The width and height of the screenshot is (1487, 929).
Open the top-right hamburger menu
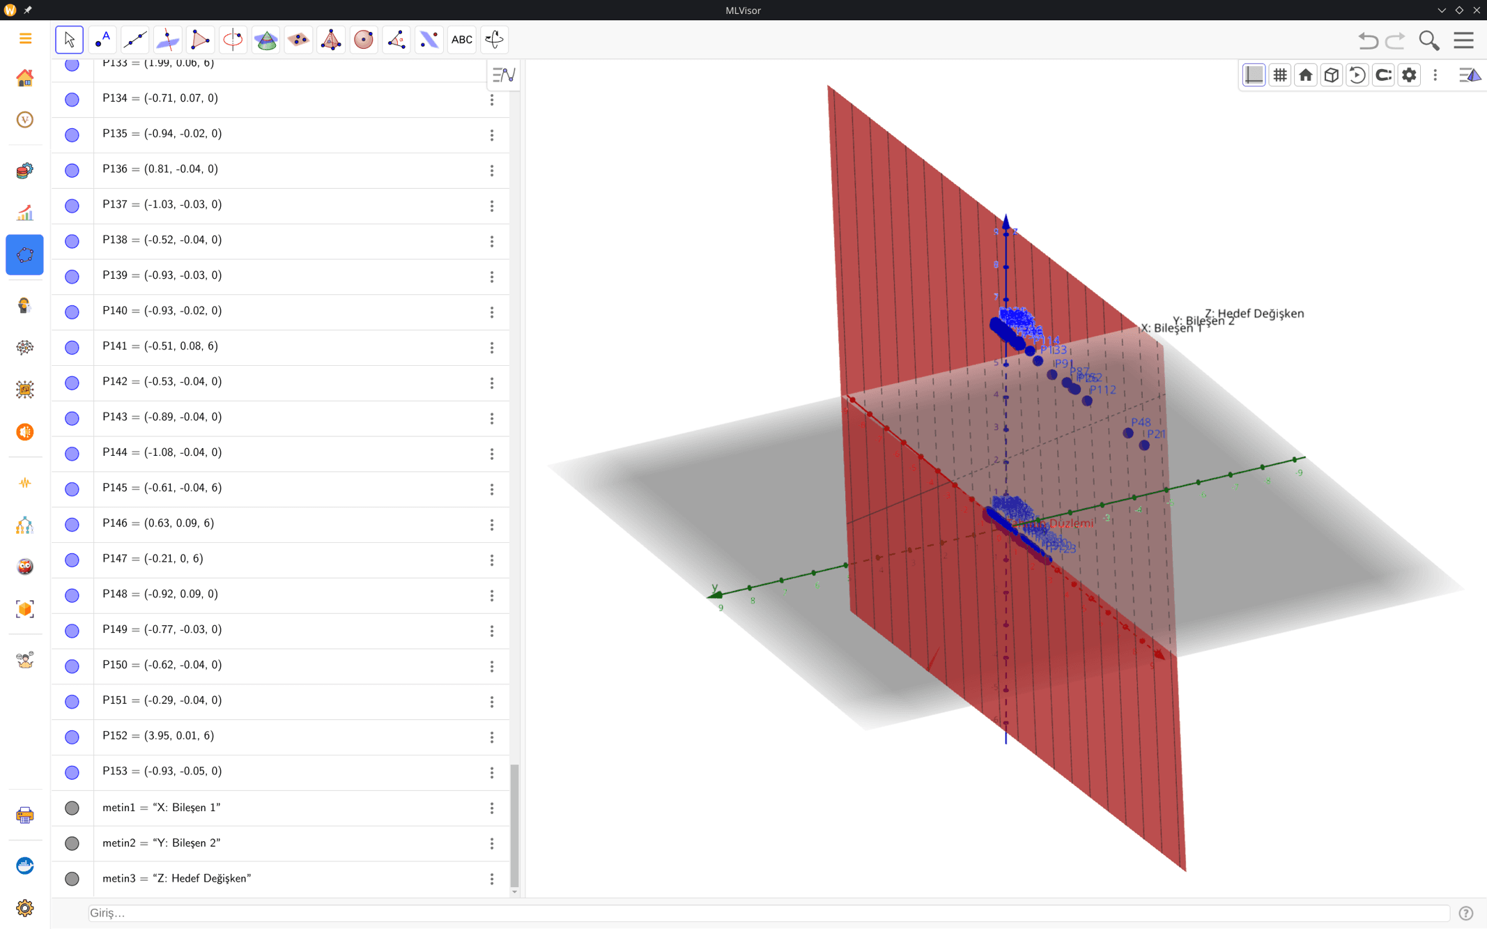pyautogui.click(x=1463, y=40)
